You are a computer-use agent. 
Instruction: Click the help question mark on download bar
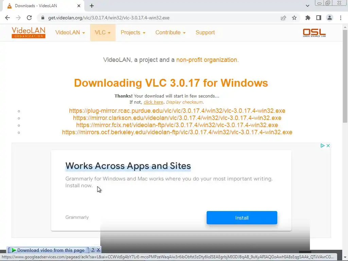(93, 250)
